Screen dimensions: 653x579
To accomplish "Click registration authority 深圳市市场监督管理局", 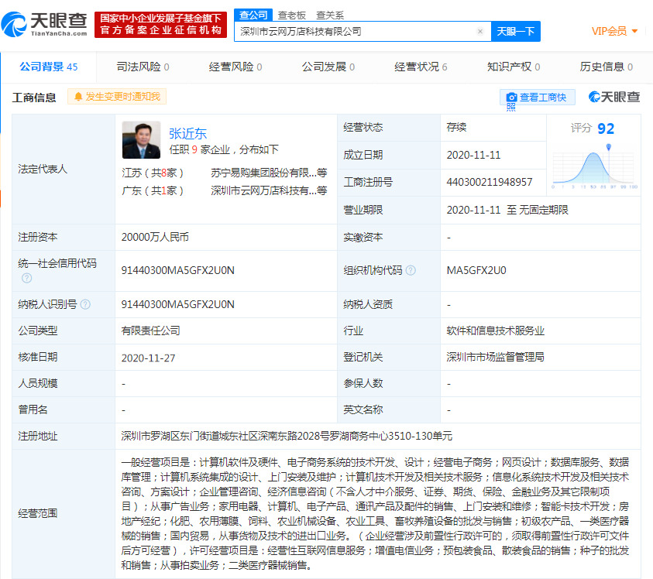I will tap(496, 357).
